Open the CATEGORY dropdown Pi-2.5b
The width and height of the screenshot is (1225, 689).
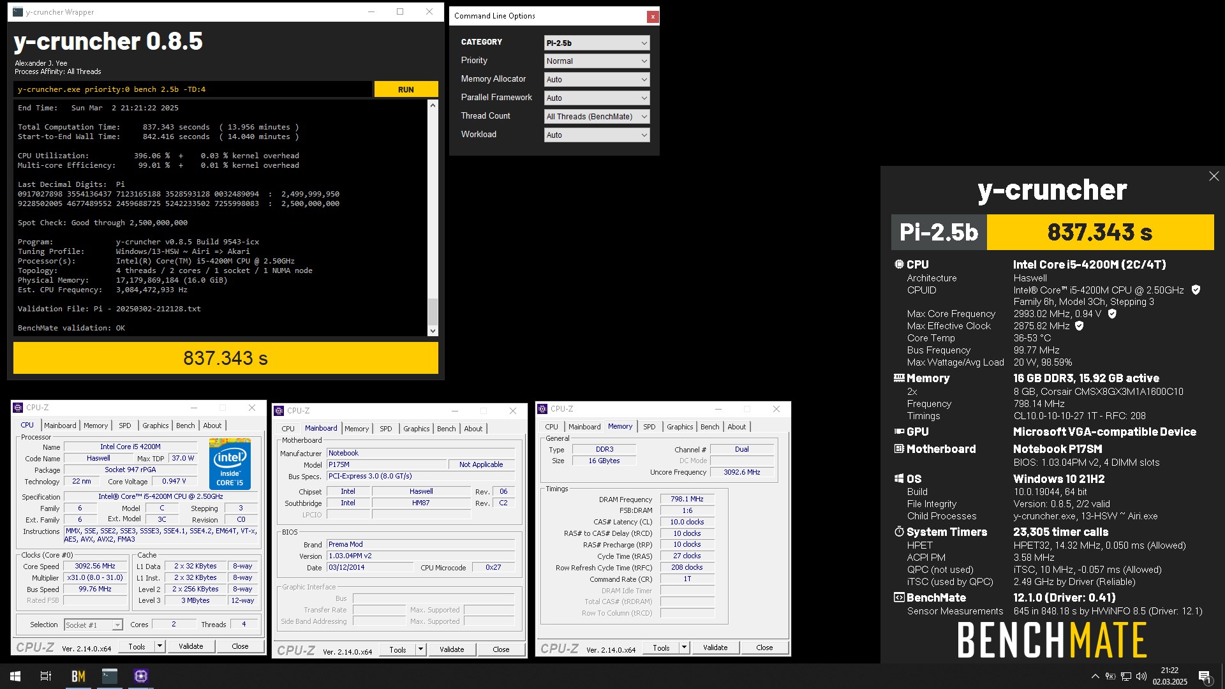[x=597, y=43]
